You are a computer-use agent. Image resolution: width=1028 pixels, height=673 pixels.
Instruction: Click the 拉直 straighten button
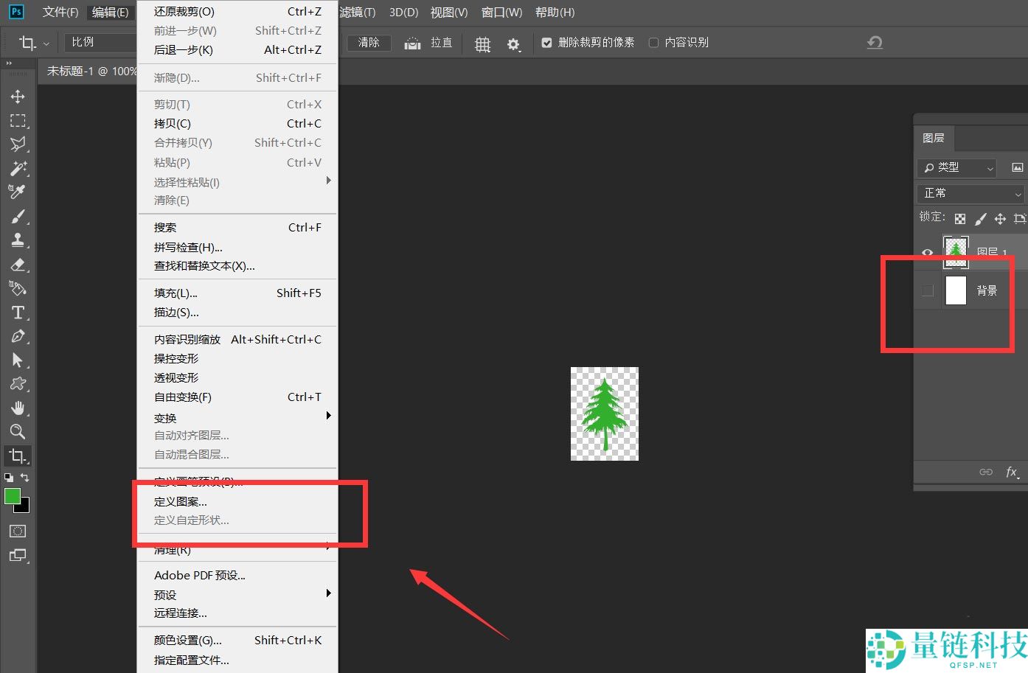(430, 43)
